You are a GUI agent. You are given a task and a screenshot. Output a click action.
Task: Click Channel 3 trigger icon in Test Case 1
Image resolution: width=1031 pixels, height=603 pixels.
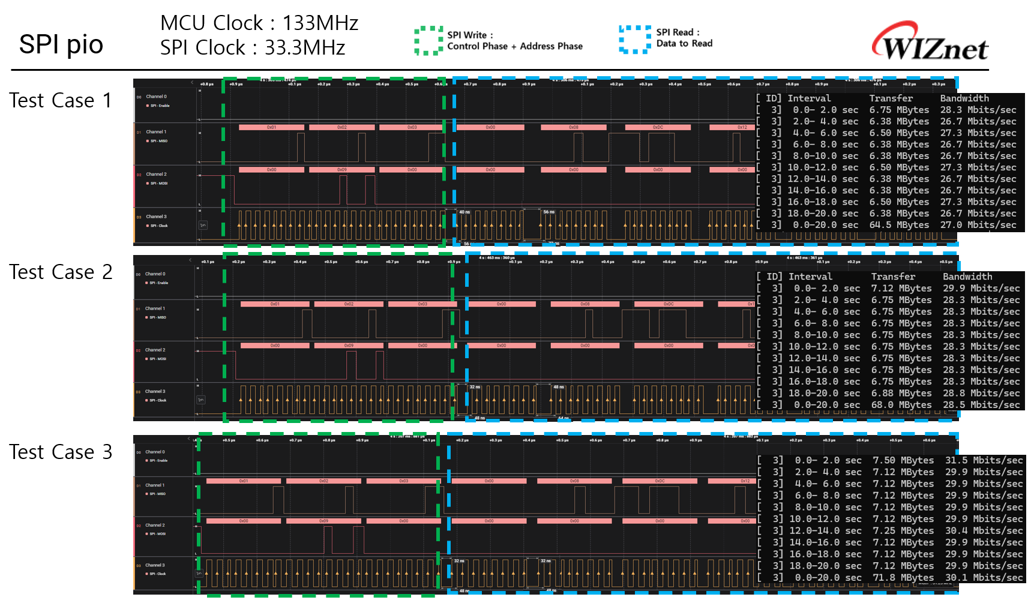203,225
